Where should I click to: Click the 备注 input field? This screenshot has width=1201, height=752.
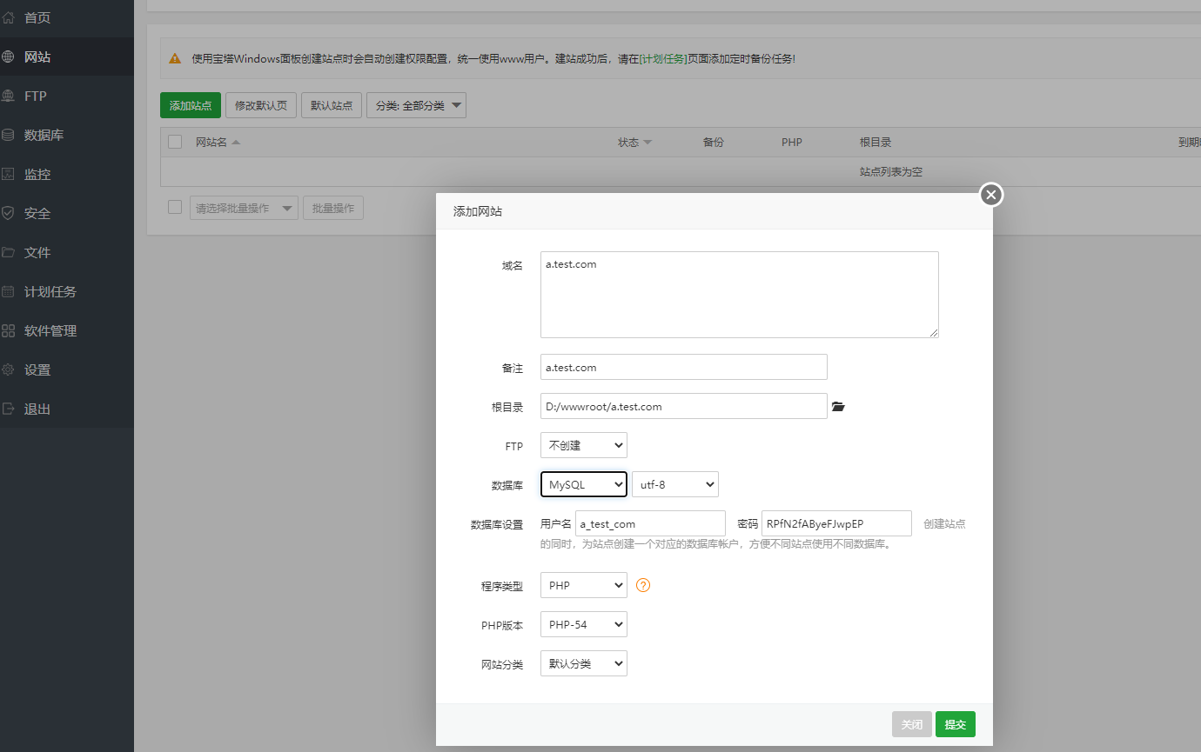[684, 367]
